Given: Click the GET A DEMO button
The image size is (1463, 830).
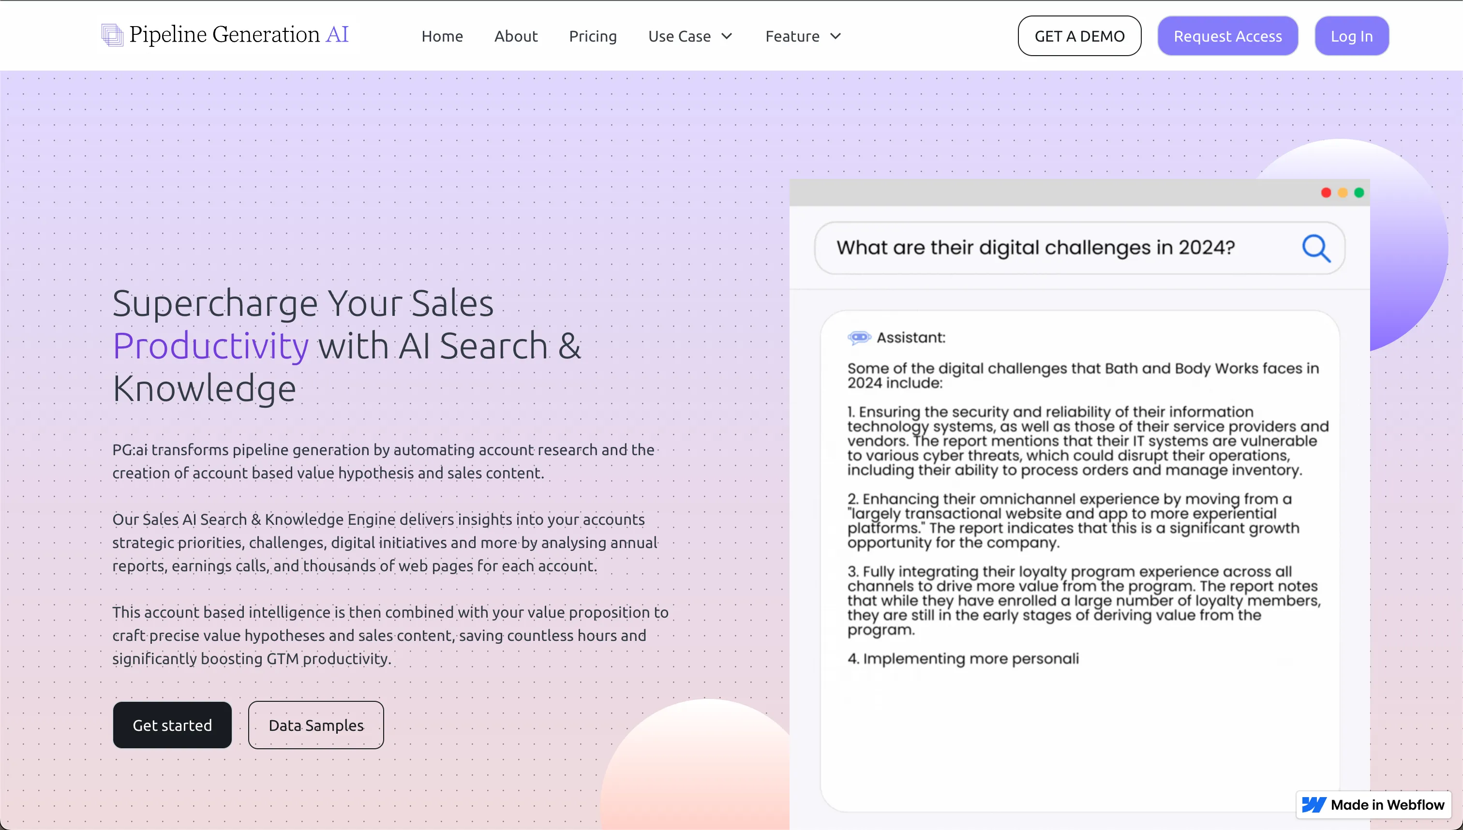Looking at the screenshot, I should tap(1079, 36).
